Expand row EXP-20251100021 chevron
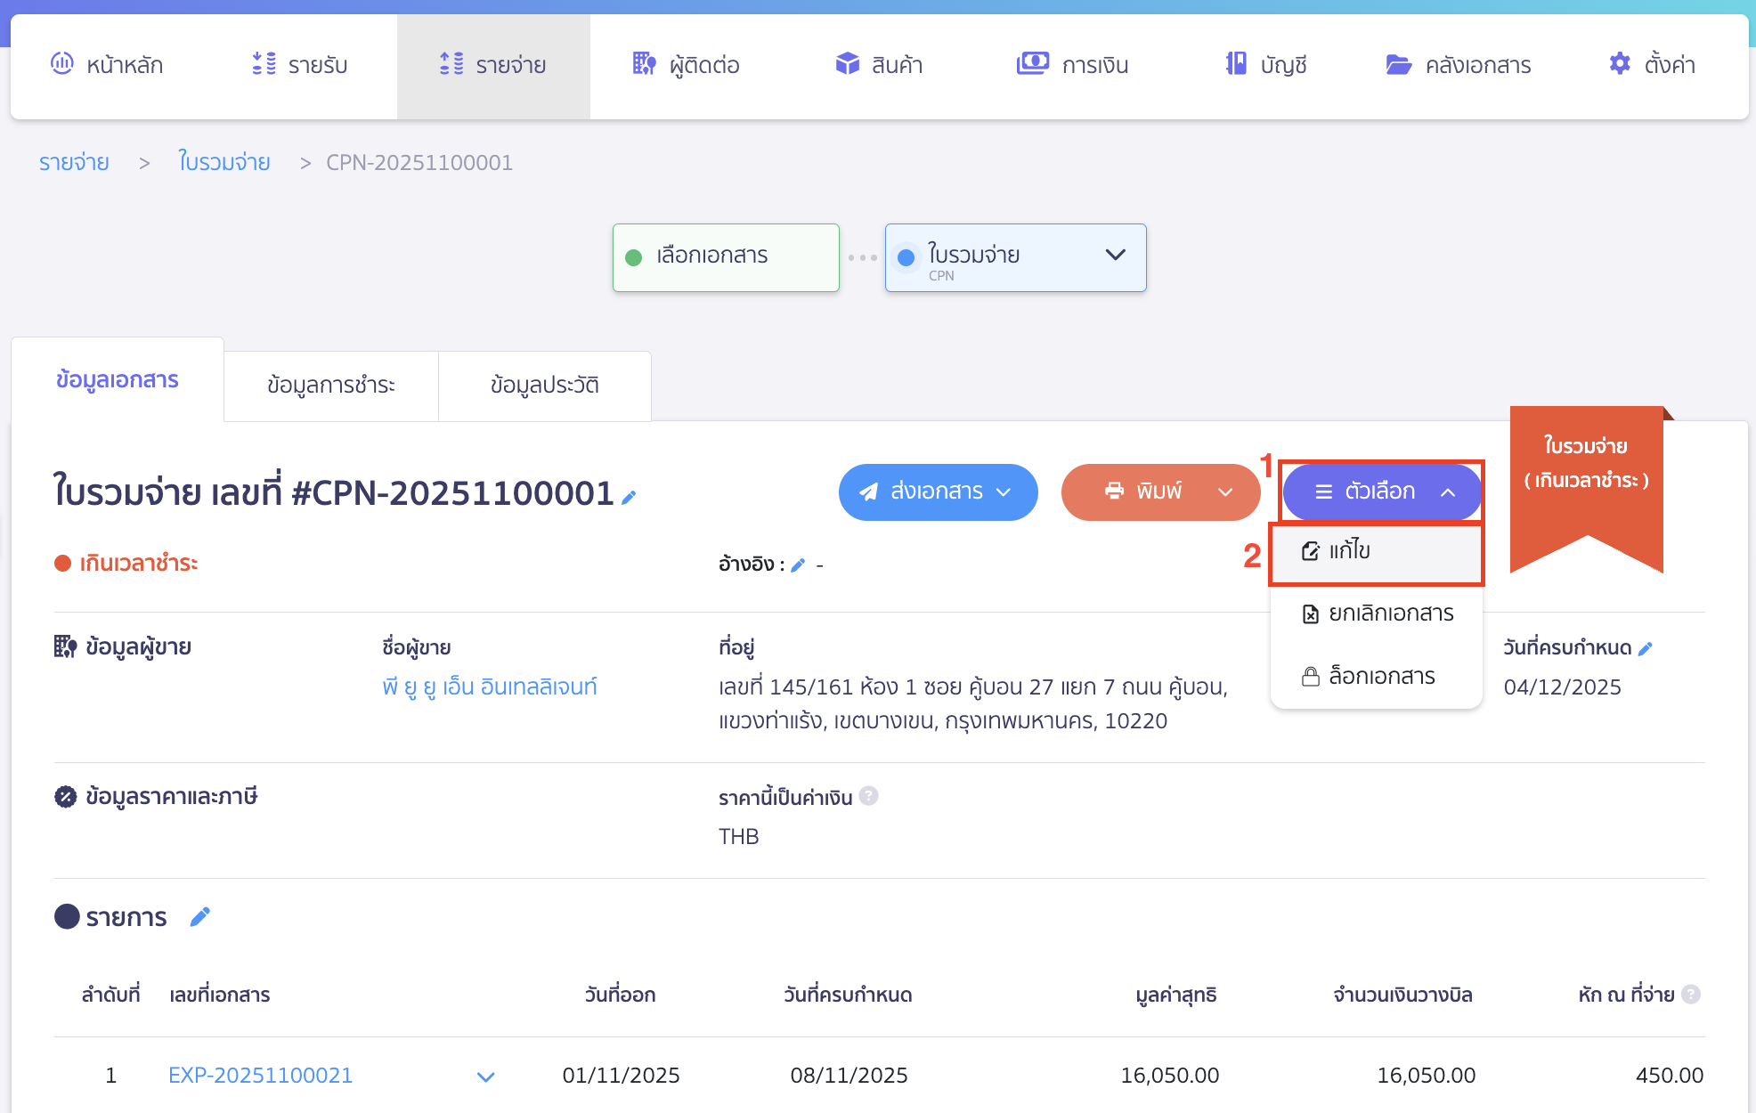The height and width of the screenshot is (1113, 1756). pyautogui.click(x=485, y=1076)
